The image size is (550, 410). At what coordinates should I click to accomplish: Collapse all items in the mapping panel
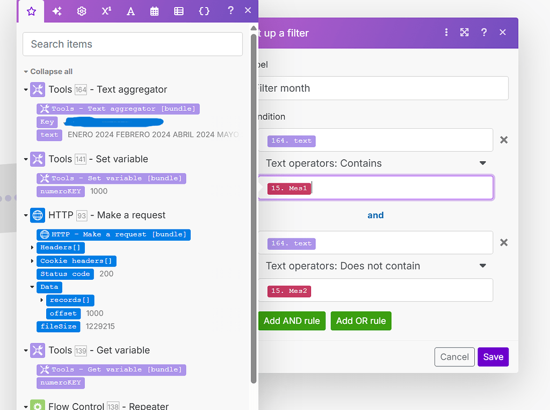48,71
